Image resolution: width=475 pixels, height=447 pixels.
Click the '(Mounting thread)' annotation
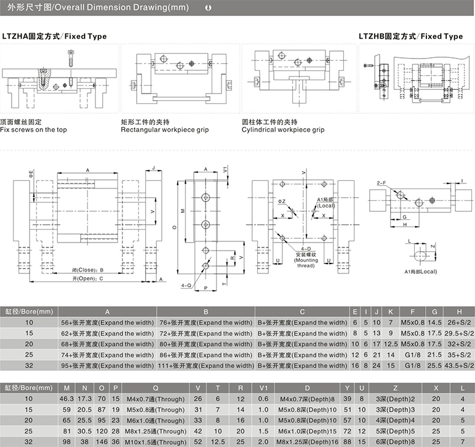tap(306, 263)
